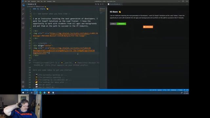The width and height of the screenshot is (210, 118).
Task: Open the File menu
Action: [x=26, y=1]
